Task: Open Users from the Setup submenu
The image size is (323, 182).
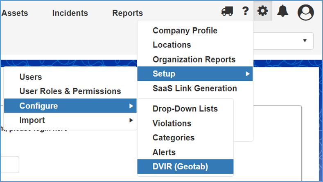Action: (31, 77)
